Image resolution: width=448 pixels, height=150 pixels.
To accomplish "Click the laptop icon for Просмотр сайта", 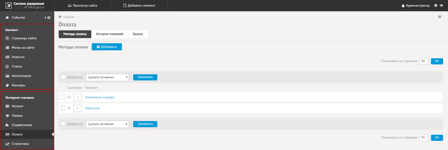I will point(70,6).
